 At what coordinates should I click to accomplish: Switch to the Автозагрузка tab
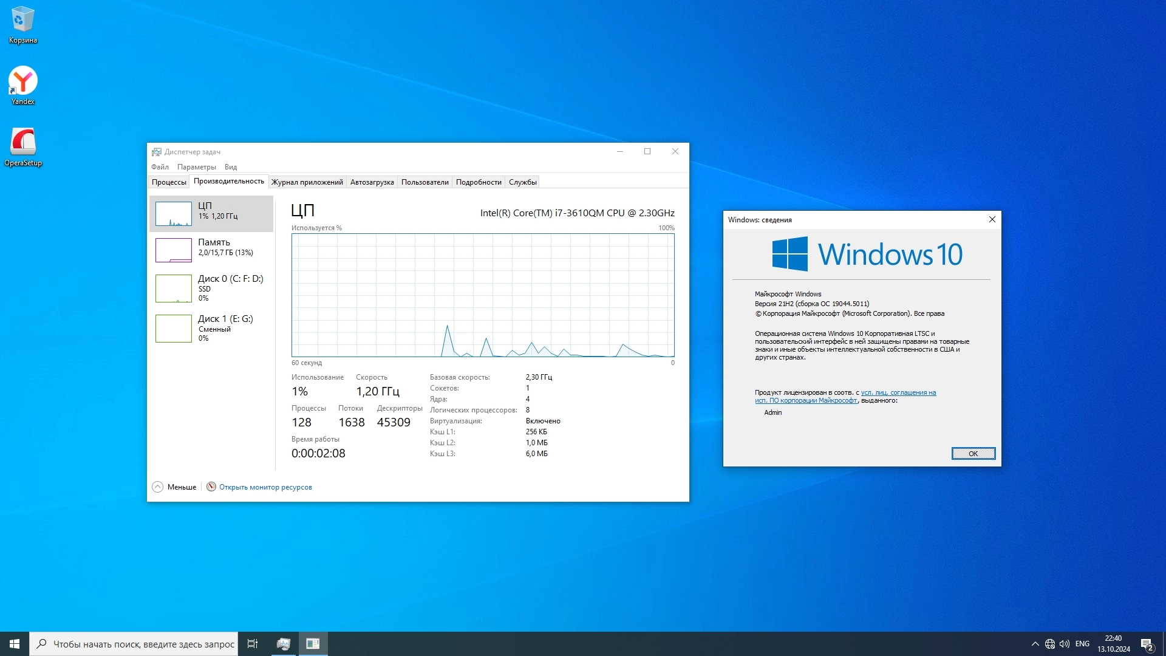372,182
